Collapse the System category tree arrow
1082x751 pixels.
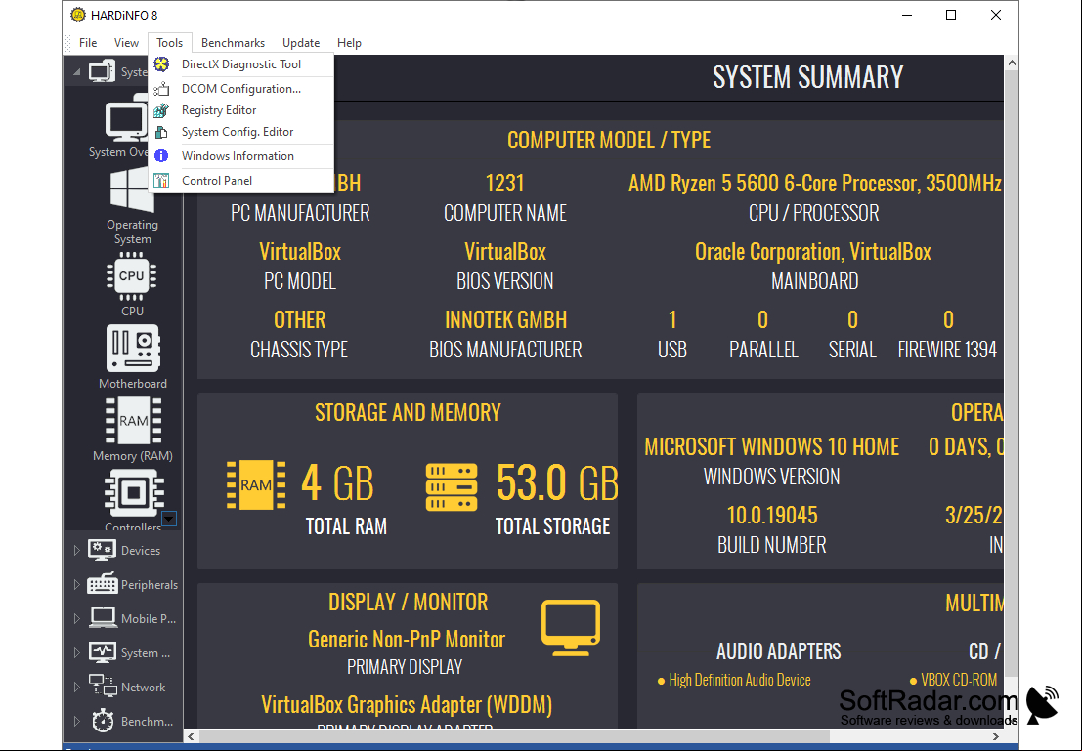[76, 71]
